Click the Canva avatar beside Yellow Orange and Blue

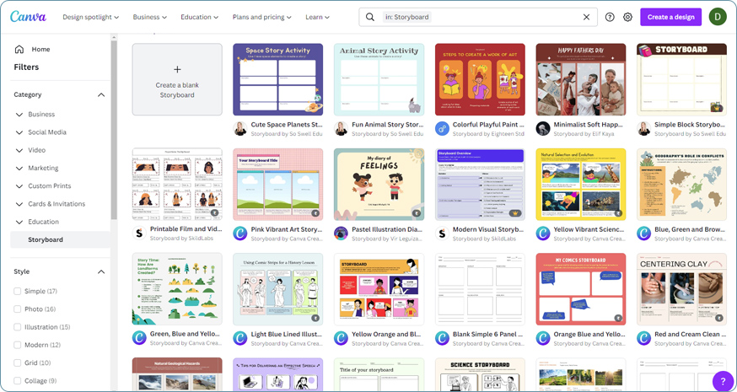pyautogui.click(x=342, y=338)
